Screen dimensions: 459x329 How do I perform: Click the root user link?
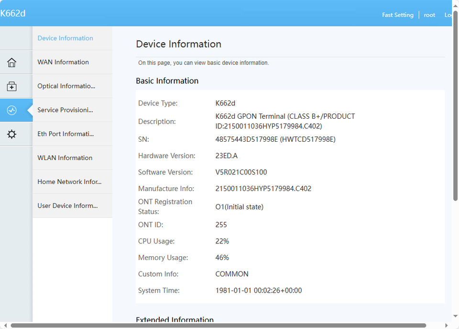pyautogui.click(x=429, y=15)
